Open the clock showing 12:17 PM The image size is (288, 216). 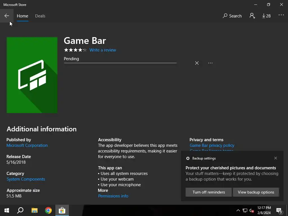click(x=264, y=210)
